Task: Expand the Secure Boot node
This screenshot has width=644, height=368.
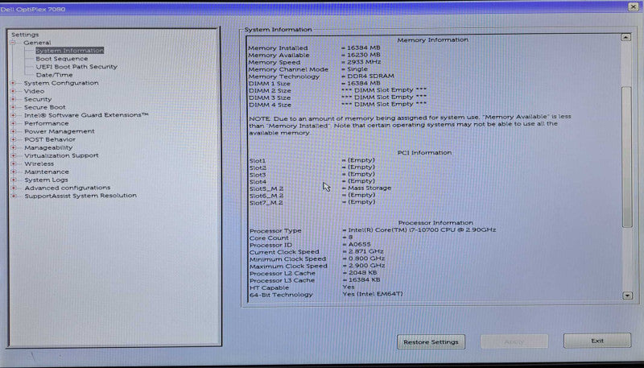Action: pyautogui.click(x=13, y=107)
